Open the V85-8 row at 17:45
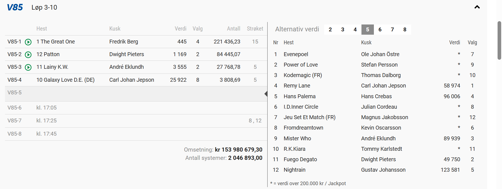 [x=135, y=134]
